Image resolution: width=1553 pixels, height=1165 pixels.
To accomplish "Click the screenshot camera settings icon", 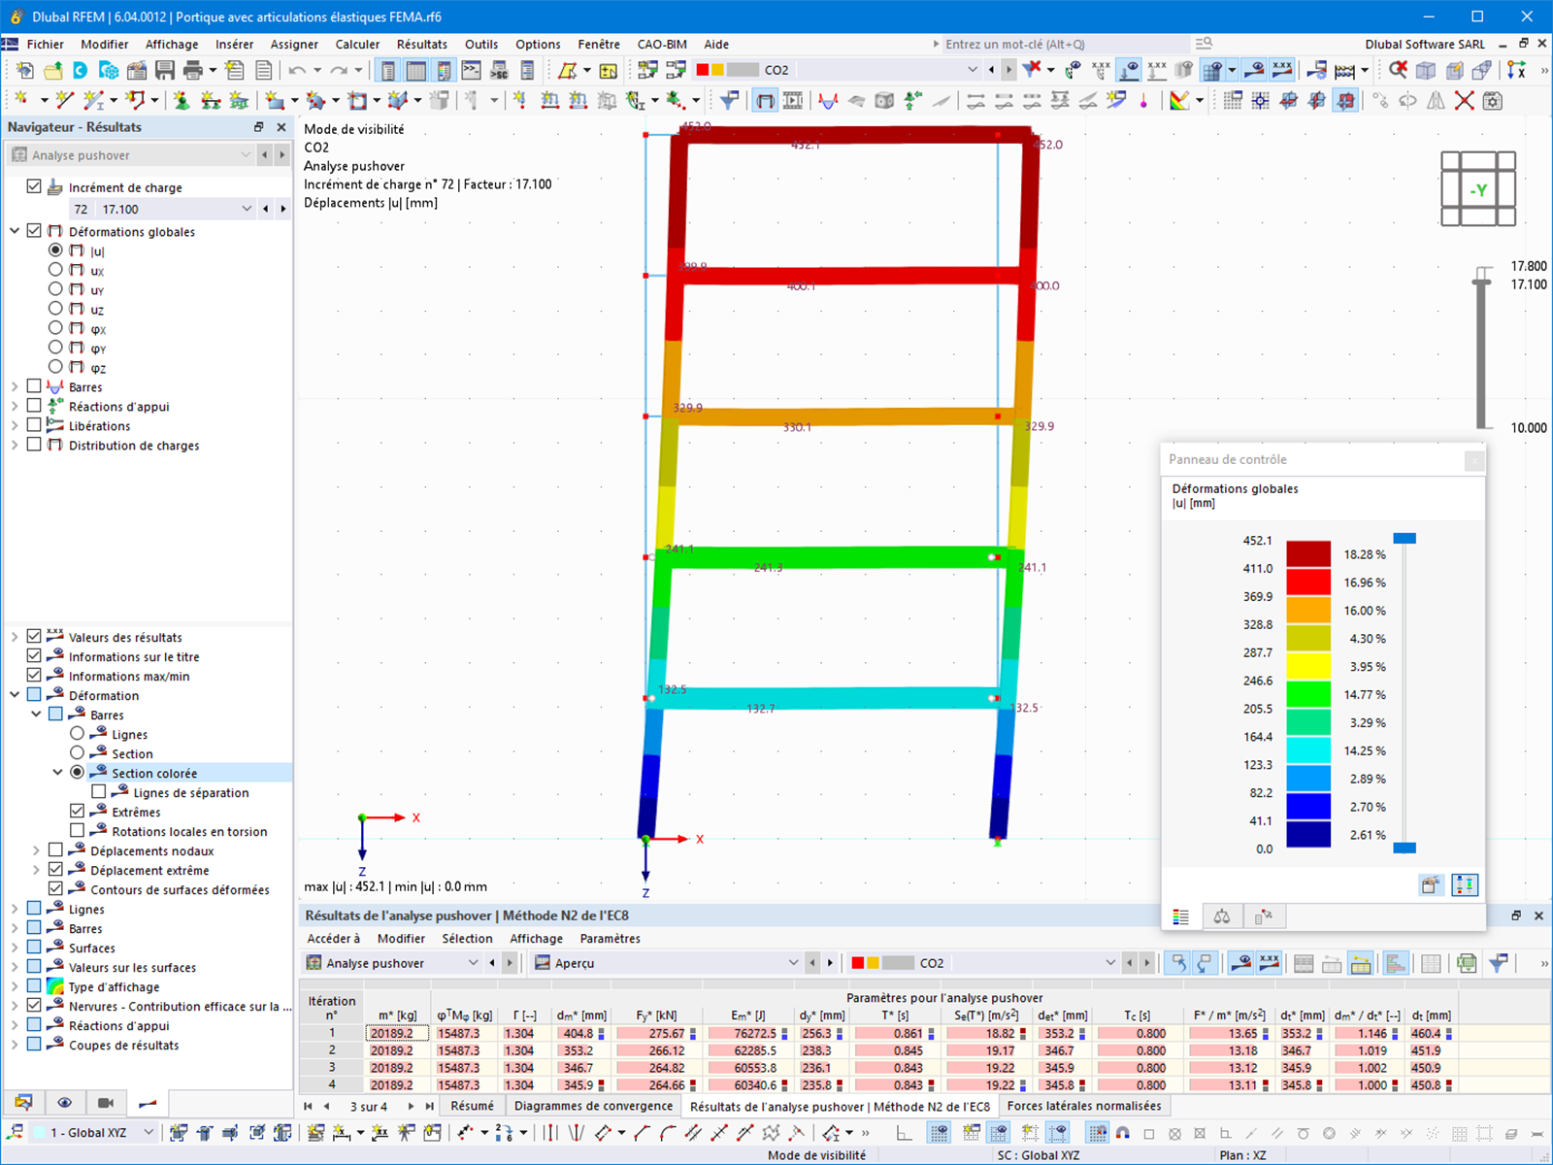I will pyautogui.click(x=1493, y=100).
